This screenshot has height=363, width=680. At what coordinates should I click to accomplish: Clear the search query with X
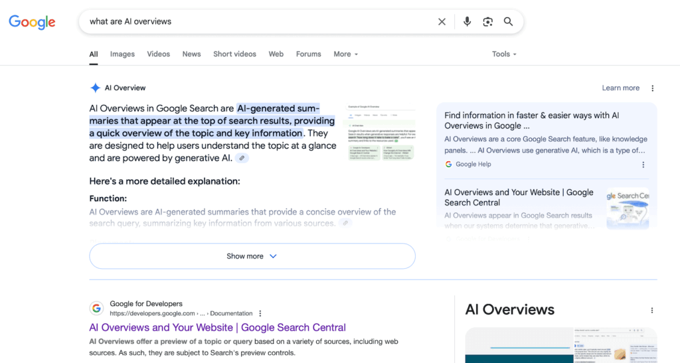[x=442, y=22]
